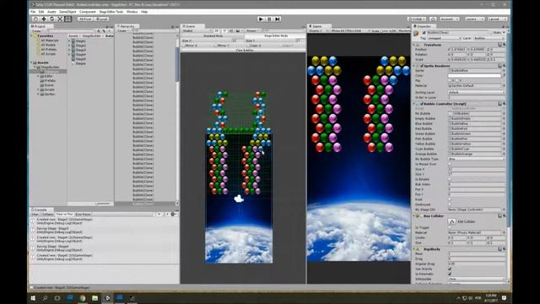Toggle the Mirror X checkbox
This screenshot has height=304, width=540.
pos(184,46)
